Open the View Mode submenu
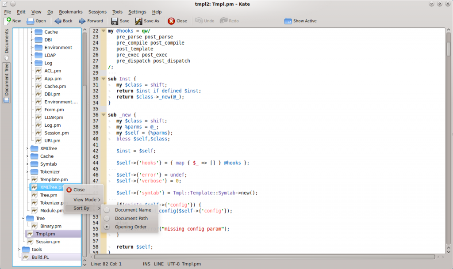453x269 pixels. coord(84,200)
